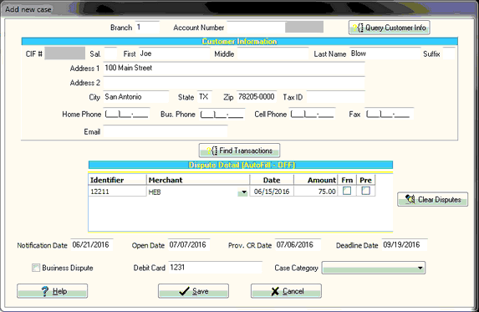Click the Debit Card field

click(x=215, y=268)
